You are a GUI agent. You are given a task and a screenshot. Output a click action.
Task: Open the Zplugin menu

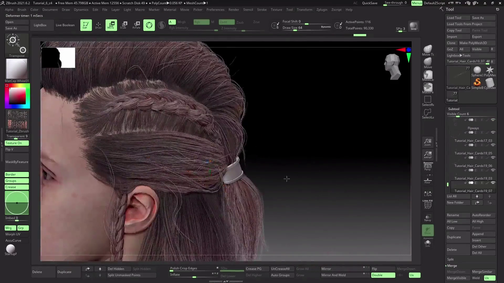322,10
